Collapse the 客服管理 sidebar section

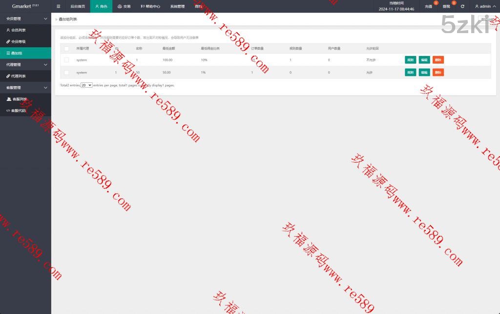[x=25, y=88]
